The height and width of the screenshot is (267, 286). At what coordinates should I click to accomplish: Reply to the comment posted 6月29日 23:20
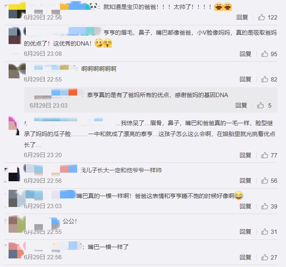coord(245,155)
